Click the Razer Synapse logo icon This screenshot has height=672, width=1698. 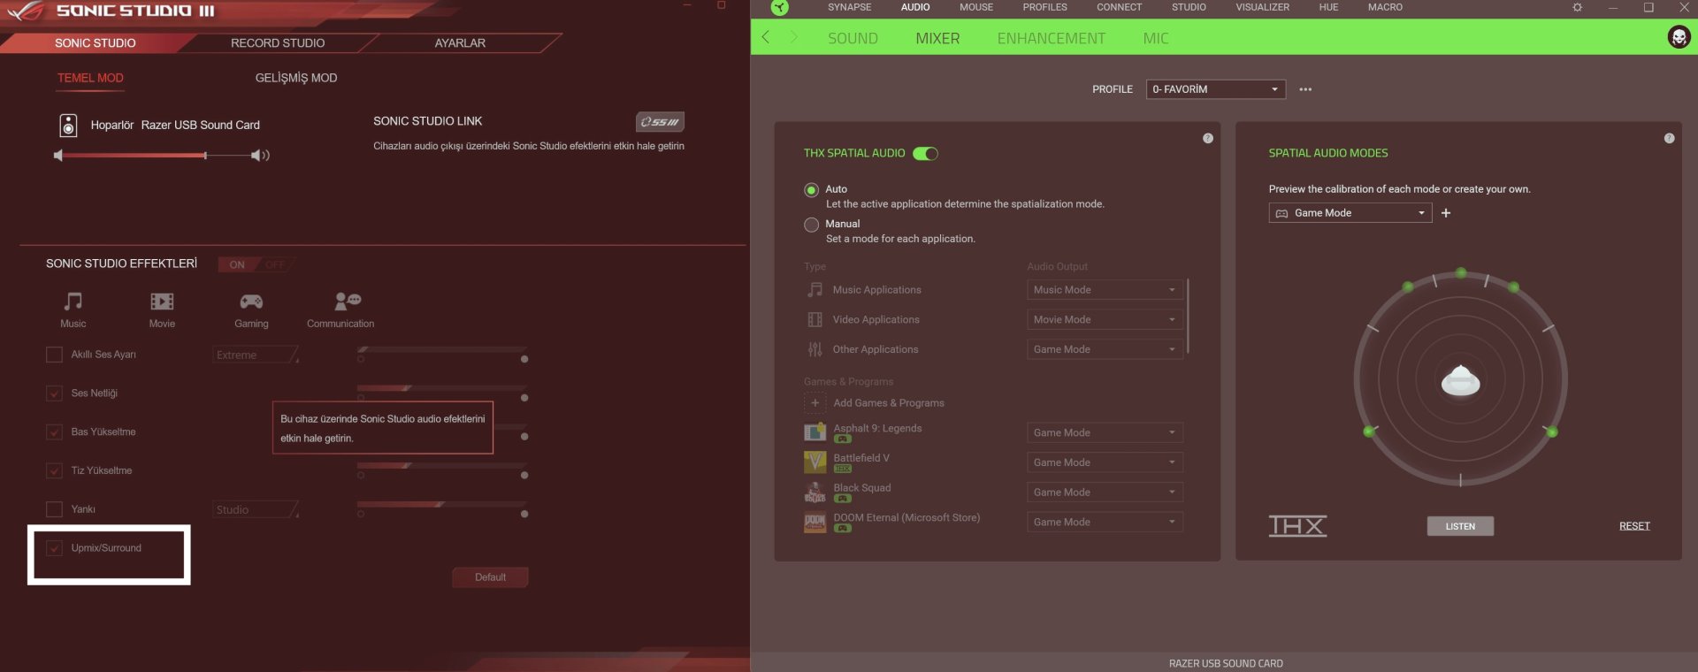779,7
